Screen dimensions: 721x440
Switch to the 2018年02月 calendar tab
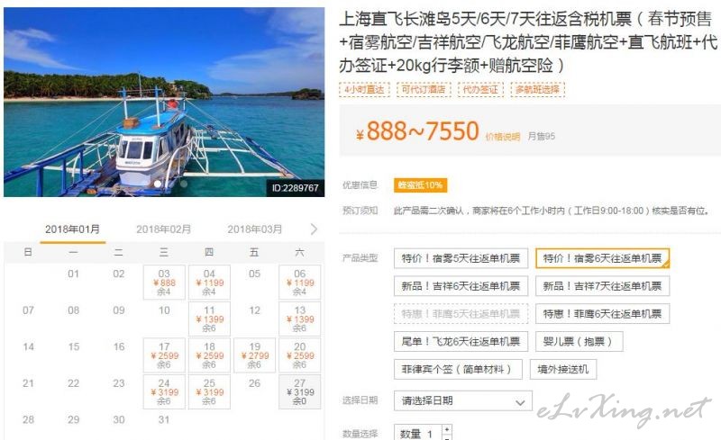coord(163,229)
